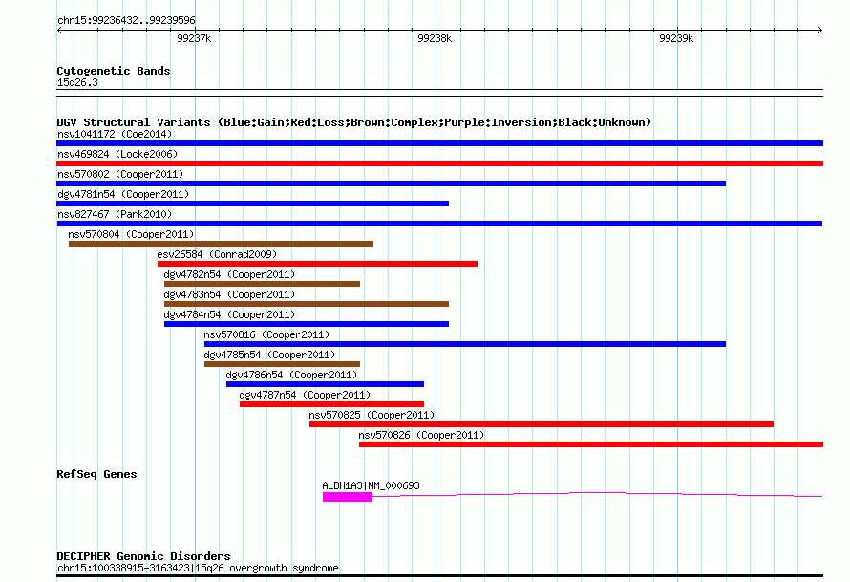Click the 15q26.3 cytogenetic band bar
Image resolution: width=850 pixels, height=582 pixels.
439,93
